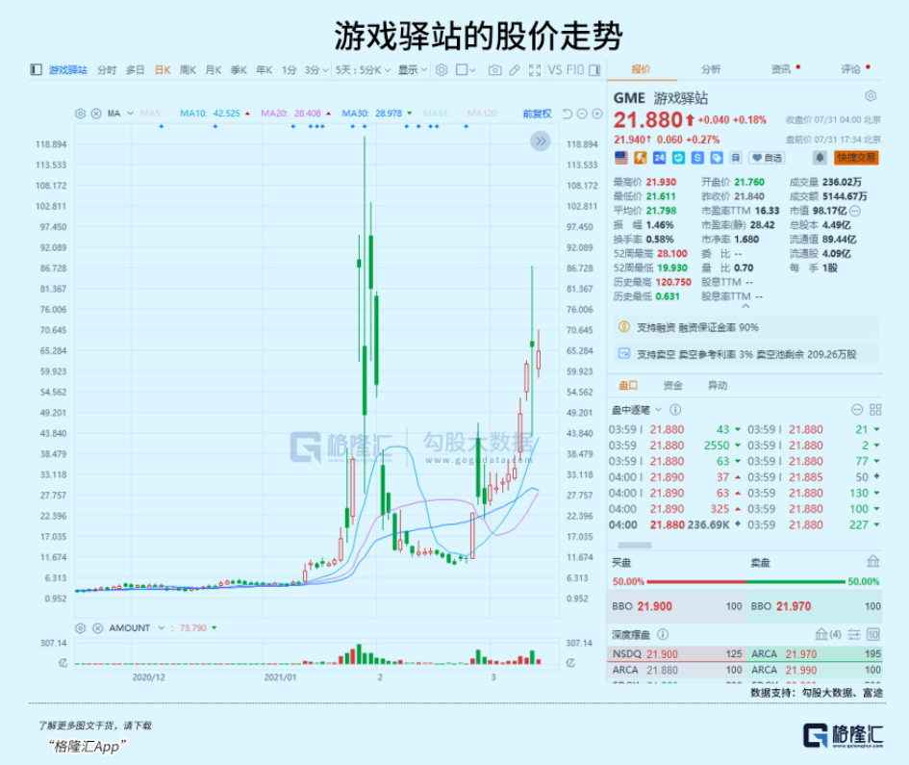Click the teal chart badge icon
This screenshot has height=765, width=909.
click(x=678, y=158)
